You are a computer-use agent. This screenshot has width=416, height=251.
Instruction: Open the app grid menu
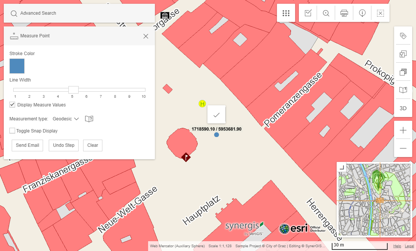click(286, 13)
